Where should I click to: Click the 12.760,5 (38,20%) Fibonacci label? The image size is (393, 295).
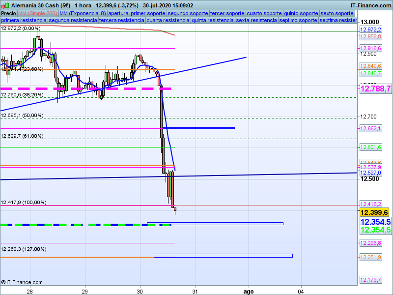tap(22, 95)
